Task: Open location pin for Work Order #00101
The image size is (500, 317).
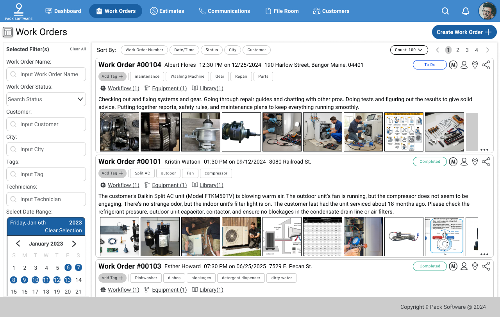Action: [x=475, y=162]
